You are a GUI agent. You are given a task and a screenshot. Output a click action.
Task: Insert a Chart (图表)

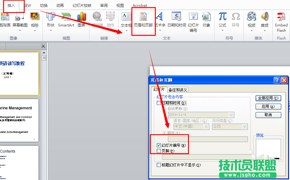(x=81, y=16)
